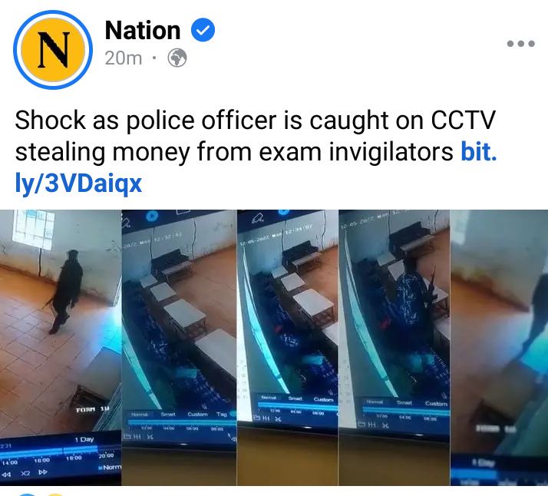Open first CCTV image of officer walking
Viewport: 548px width, 496px height.
pyautogui.click(x=61, y=348)
